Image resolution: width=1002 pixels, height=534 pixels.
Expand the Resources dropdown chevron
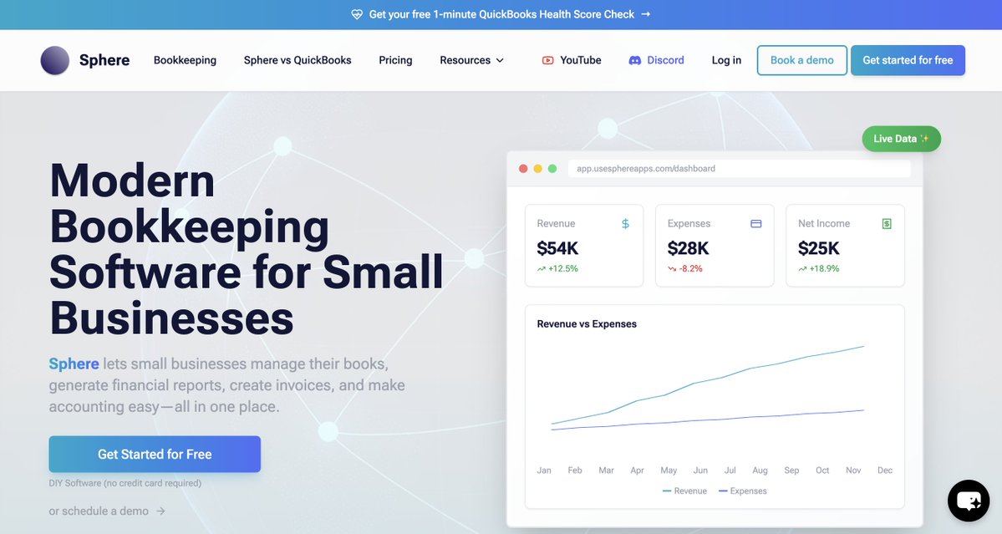[x=500, y=61]
